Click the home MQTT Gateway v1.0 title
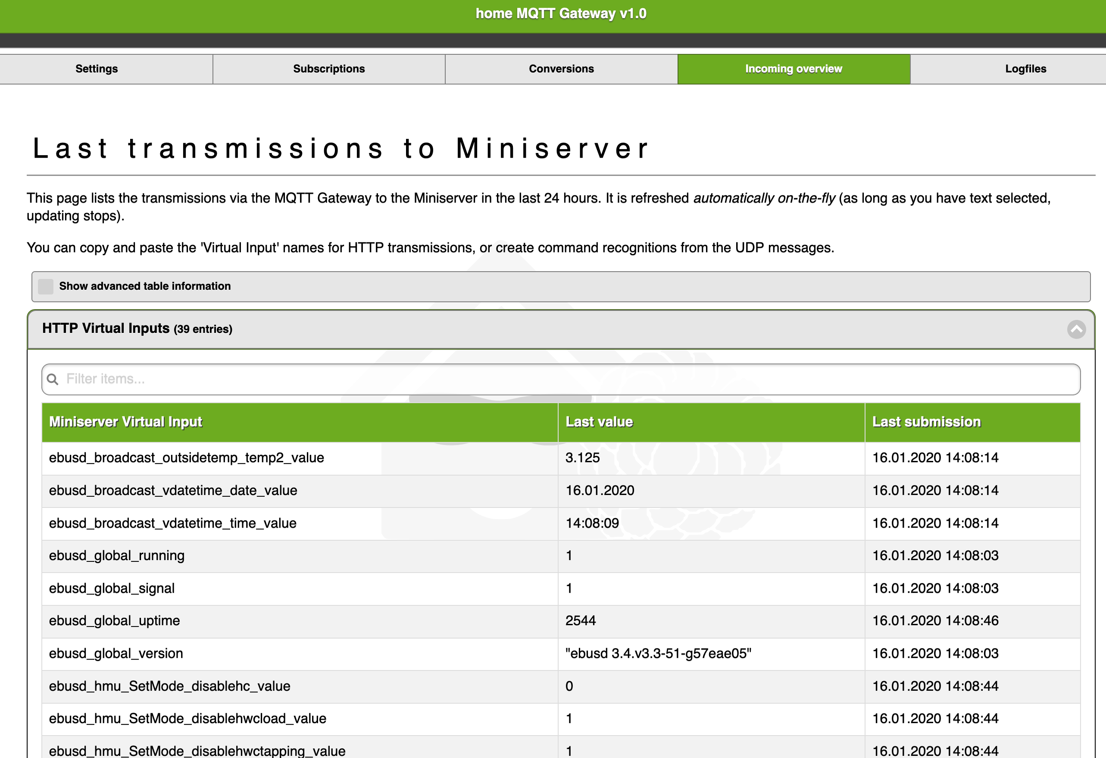The height and width of the screenshot is (758, 1106). pos(561,13)
